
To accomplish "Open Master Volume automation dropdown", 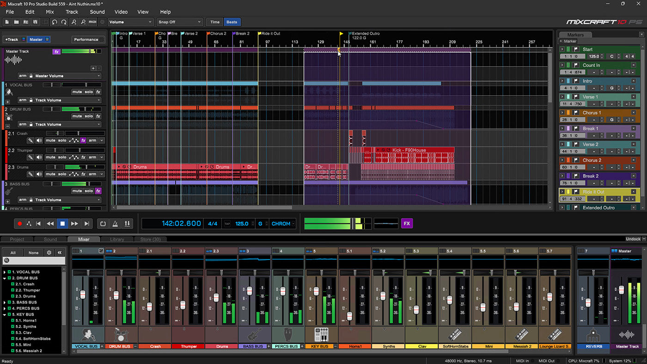I will coord(67,76).
